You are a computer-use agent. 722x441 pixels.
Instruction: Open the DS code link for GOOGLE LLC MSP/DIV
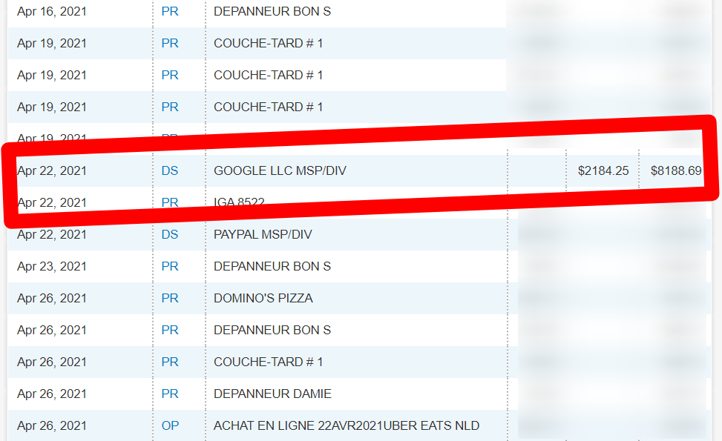[x=169, y=170]
